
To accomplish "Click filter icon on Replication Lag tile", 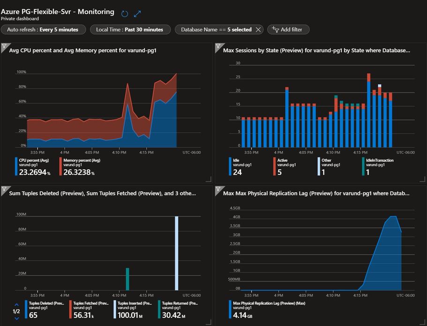I will [x=218, y=189].
